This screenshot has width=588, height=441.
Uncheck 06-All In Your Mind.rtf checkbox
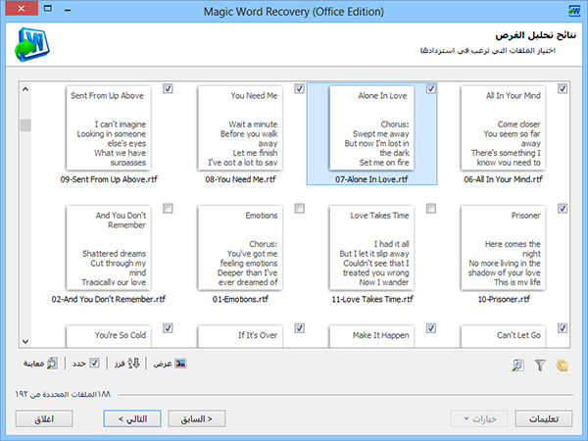coord(563,88)
